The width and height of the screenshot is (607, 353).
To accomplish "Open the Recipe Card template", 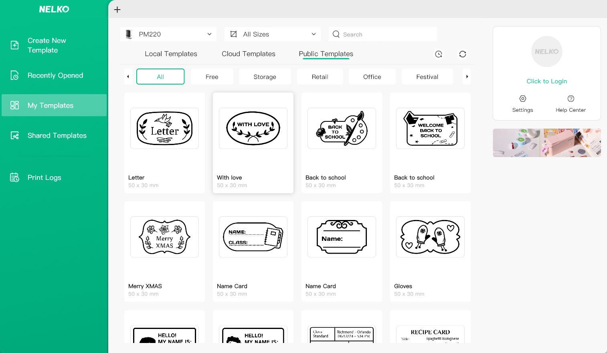I will (x=430, y=334).
